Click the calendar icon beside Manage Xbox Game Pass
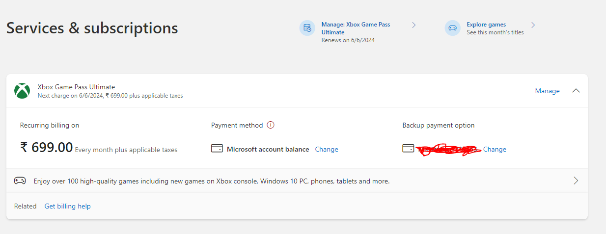This screenshot has height=234, width=606. click(307, 28)
